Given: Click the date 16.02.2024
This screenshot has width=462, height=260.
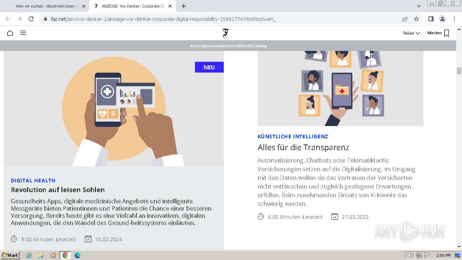Looking at the screenshot, I should [x=109, y=239].
